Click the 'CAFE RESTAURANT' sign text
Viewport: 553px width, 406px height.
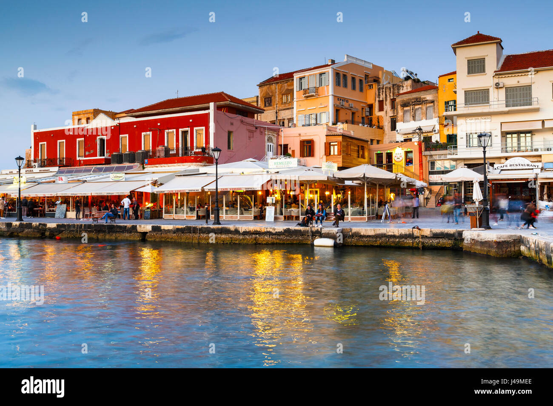coord(518,166)
